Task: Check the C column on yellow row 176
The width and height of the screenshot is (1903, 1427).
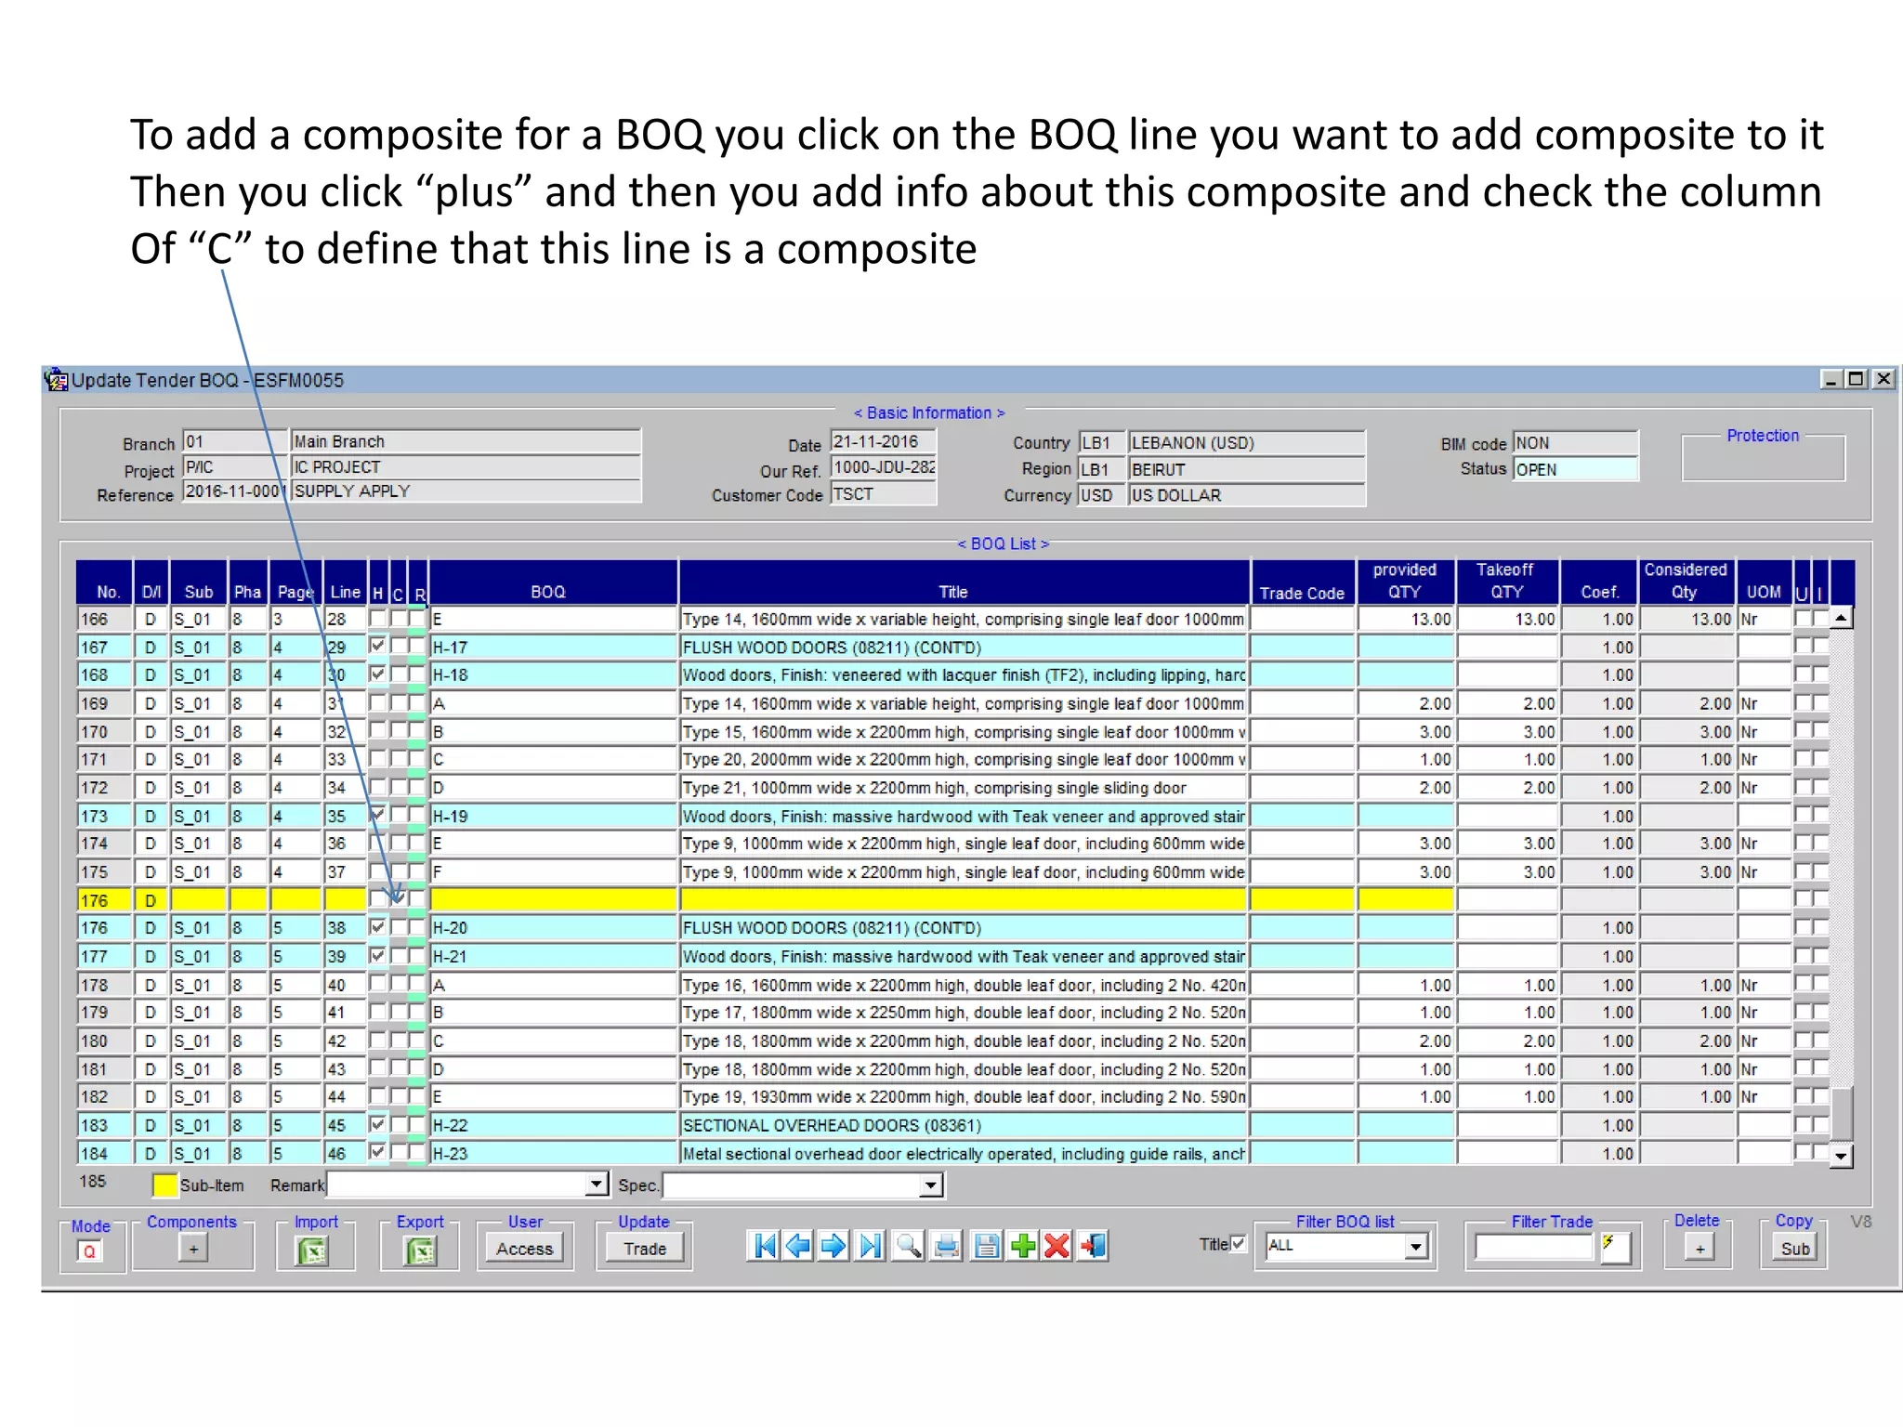Action: point(398,899)
